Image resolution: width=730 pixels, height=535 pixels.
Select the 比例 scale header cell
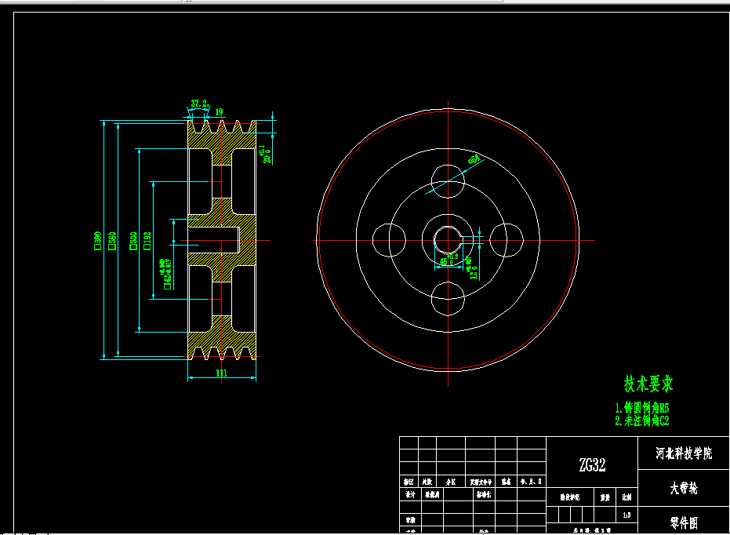coord(626,497)
